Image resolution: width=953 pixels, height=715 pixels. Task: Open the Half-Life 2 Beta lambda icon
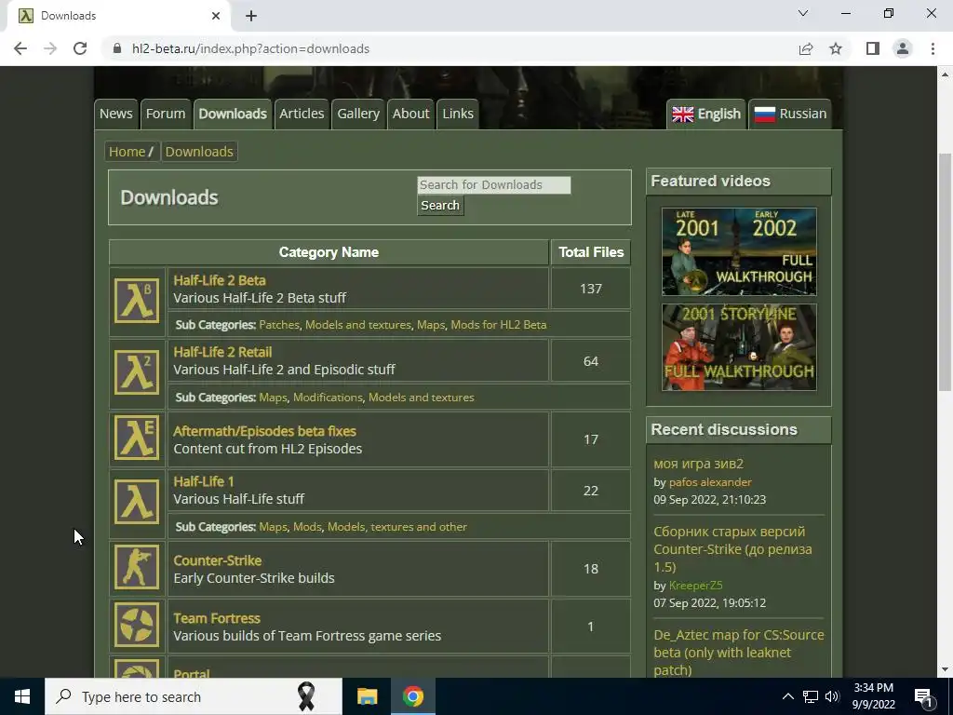(x=137, y=301)
